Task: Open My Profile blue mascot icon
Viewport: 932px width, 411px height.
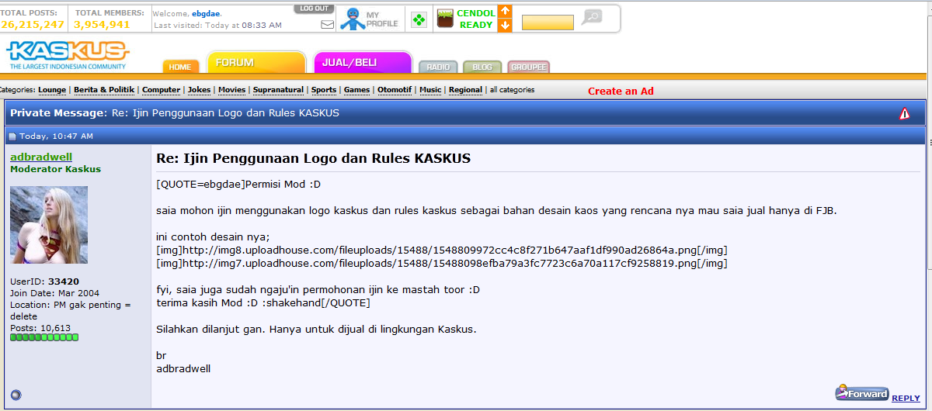Action: click(x=353, y=19)
